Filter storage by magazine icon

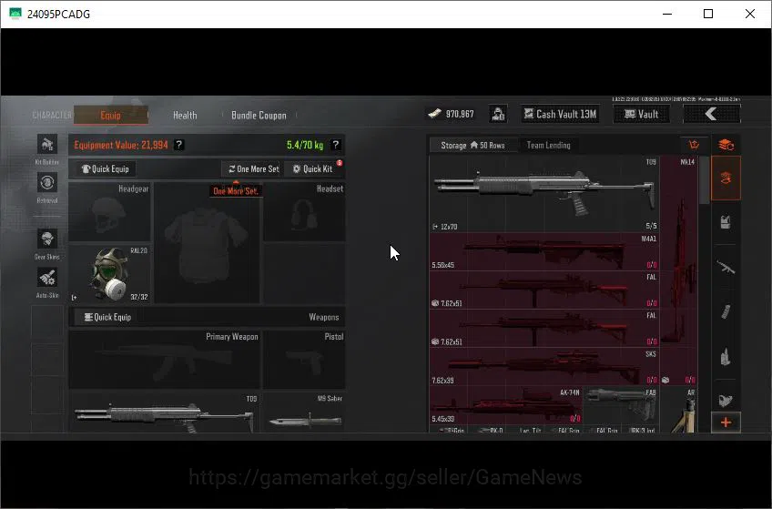point(726,311)
